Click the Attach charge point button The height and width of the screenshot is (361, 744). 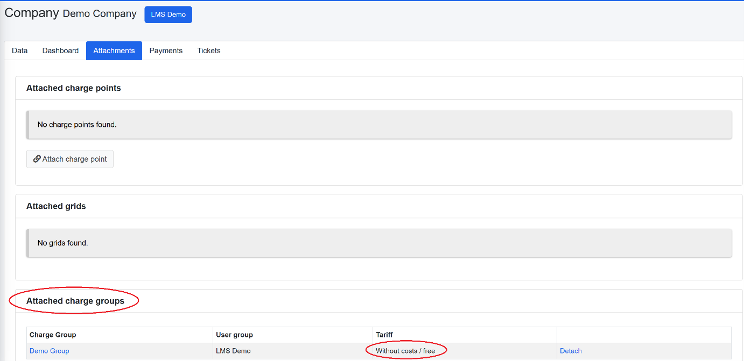click(x=70, y=159)
